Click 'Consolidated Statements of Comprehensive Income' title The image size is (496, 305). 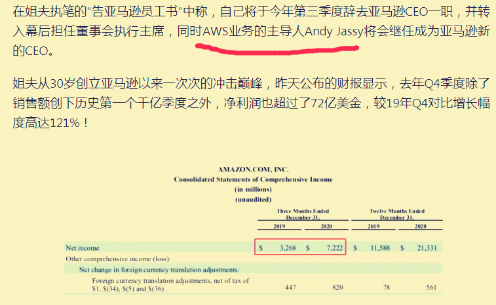point(254,179)
